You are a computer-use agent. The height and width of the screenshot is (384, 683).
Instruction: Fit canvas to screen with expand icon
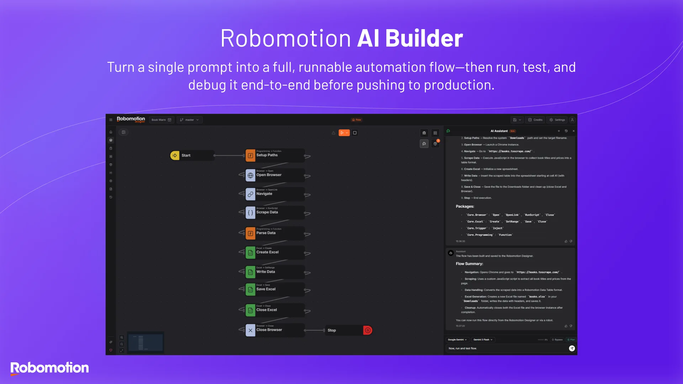tap(122, 351)
